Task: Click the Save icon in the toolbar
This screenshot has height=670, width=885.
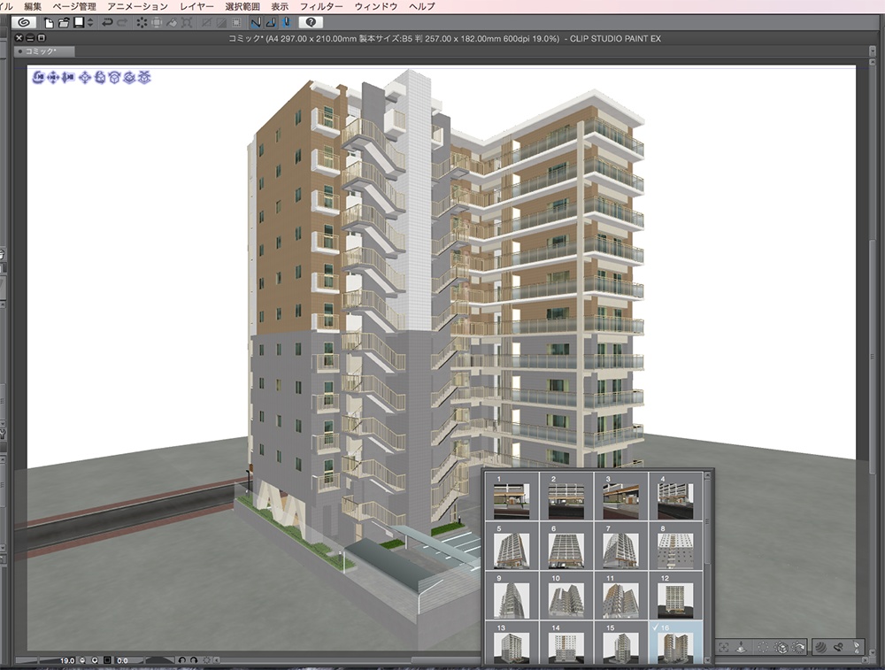Action: (x=79, y=22)
